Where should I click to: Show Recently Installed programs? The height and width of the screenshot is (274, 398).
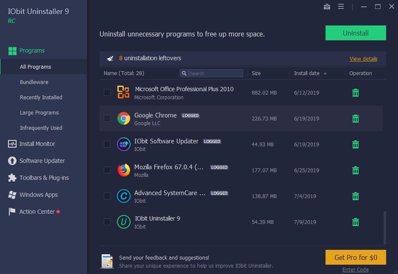[41, 98]
